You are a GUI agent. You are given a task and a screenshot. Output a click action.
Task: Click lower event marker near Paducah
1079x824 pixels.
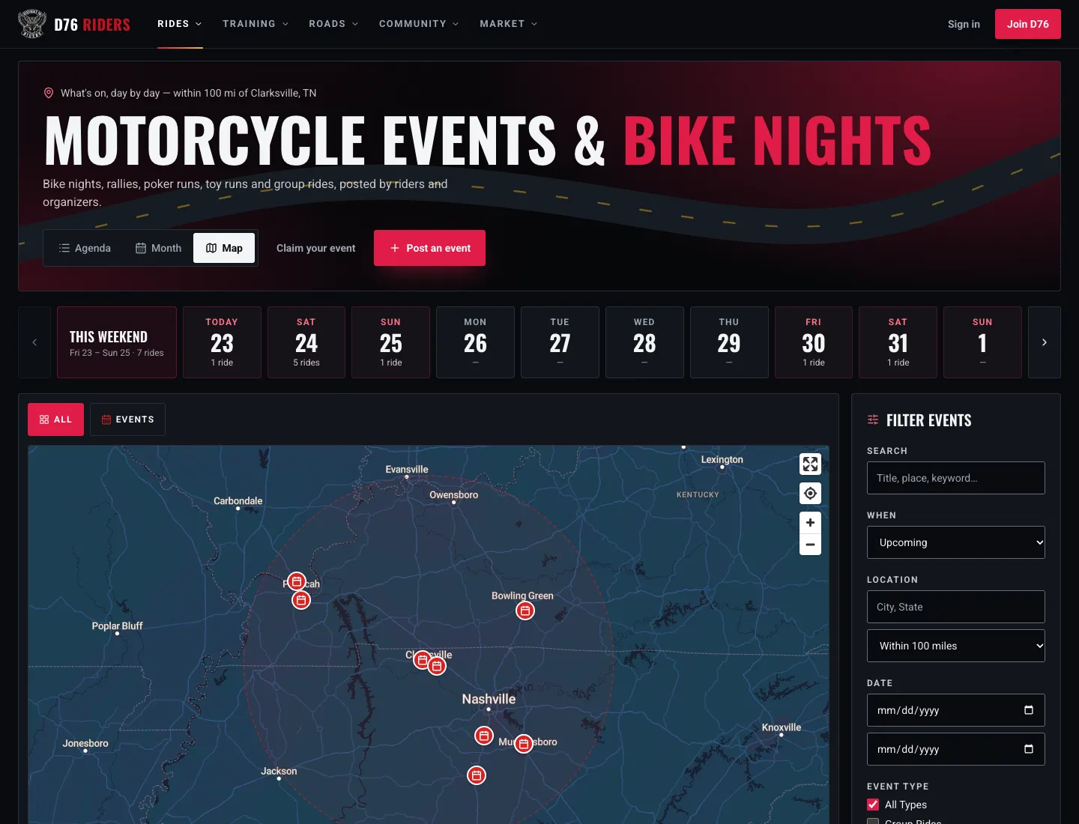click(x=301, y=600)
